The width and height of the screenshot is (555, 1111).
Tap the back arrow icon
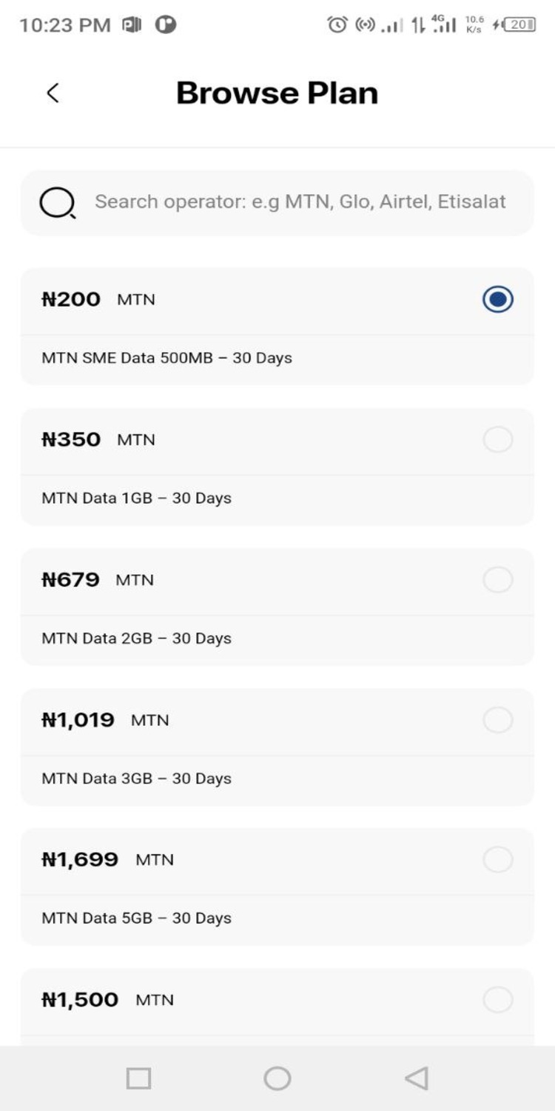(x=53, y=93)
